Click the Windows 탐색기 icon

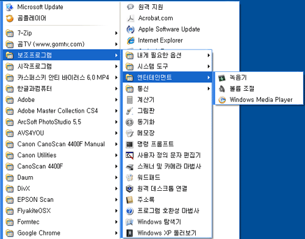click(x=129, y=222)
